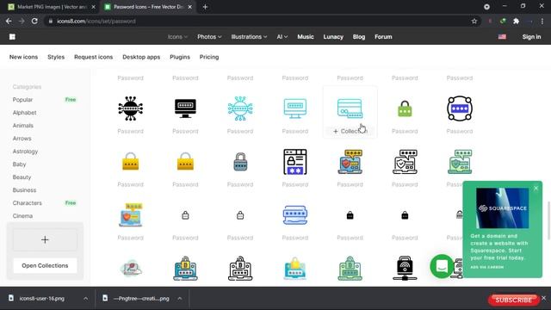This screenshot has height=310, width=551.
Task: Select the Animals category
Action: (23, 126)
